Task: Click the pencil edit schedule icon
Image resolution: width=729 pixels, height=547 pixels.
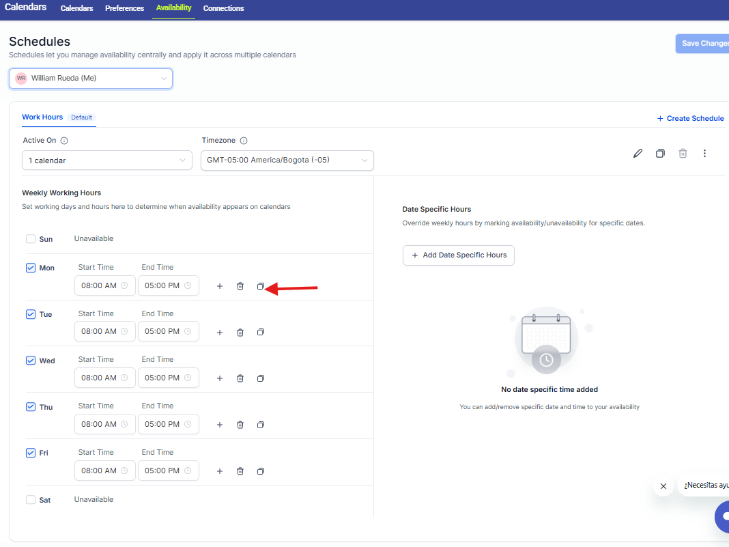Action: coord(638,154)
